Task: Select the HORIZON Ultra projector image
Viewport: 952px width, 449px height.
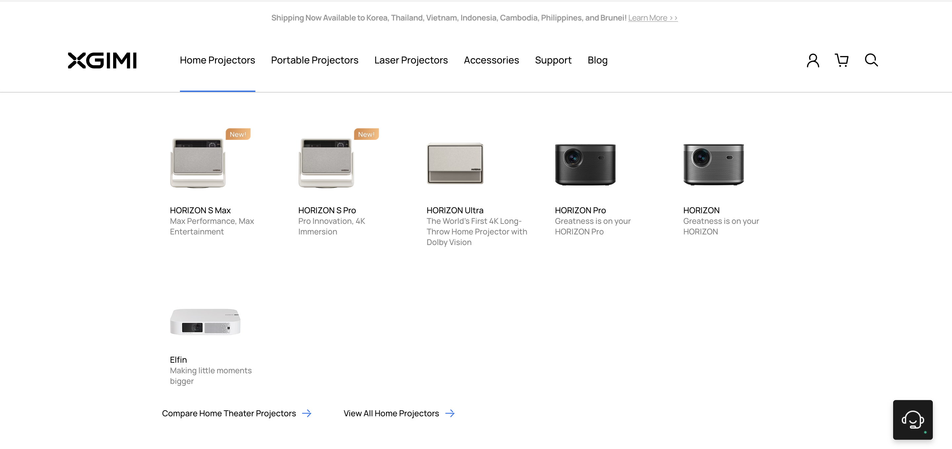Action: click(x=455, y=163)
